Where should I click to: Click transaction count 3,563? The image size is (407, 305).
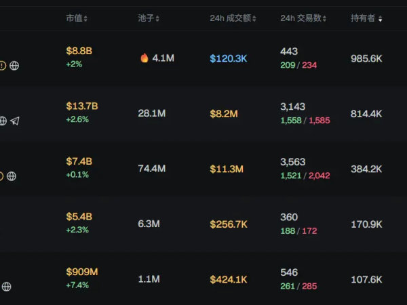click(x=293, y=162)
